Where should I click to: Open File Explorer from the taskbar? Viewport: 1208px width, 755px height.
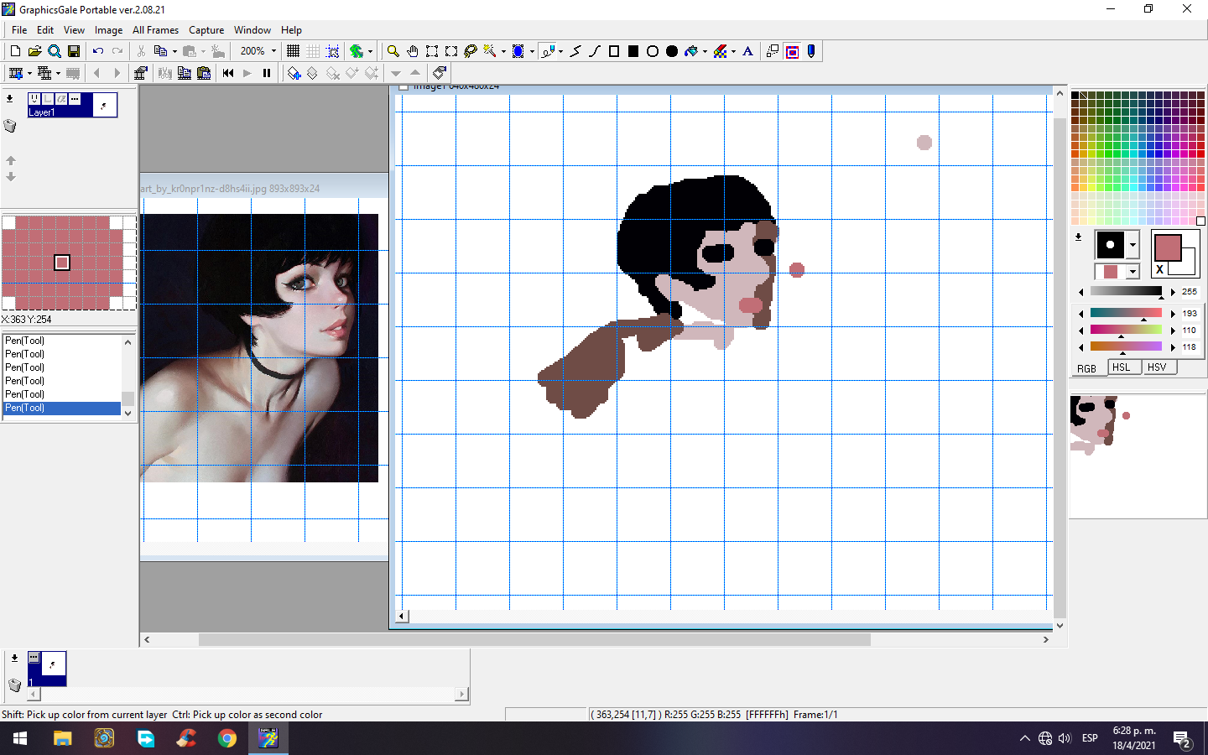(63, 738)
